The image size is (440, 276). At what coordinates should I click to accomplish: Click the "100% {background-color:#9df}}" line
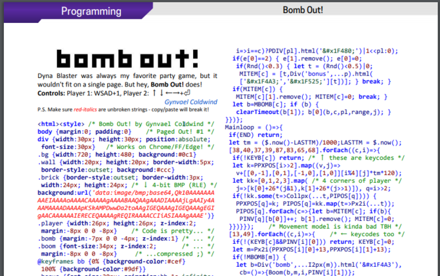coord(93,269)
